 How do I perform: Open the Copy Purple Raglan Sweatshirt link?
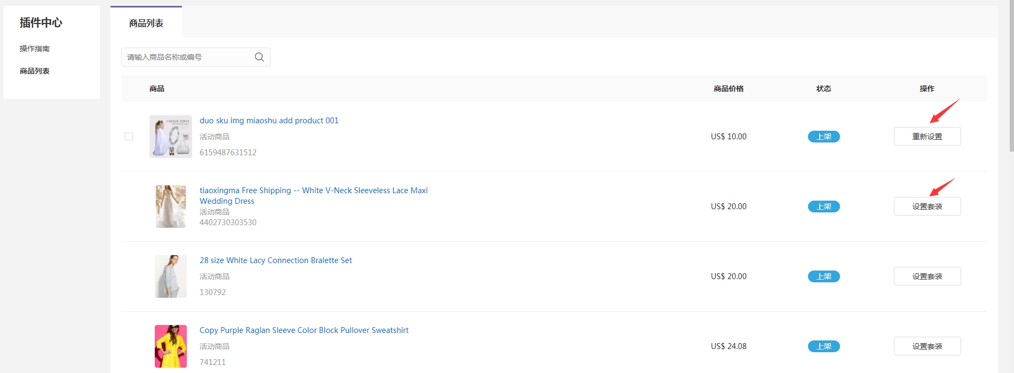pyautogui.click(x=304, y=330)
